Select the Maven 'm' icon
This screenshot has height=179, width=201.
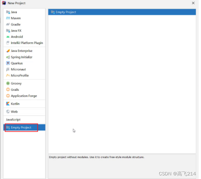coord(8,18)
